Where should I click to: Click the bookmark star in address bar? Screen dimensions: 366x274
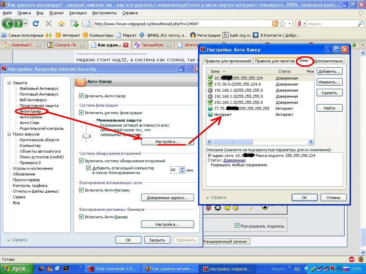282,24
